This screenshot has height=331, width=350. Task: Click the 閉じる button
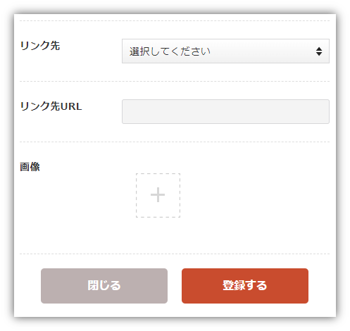pyautogui.click(x=104, y=286)
